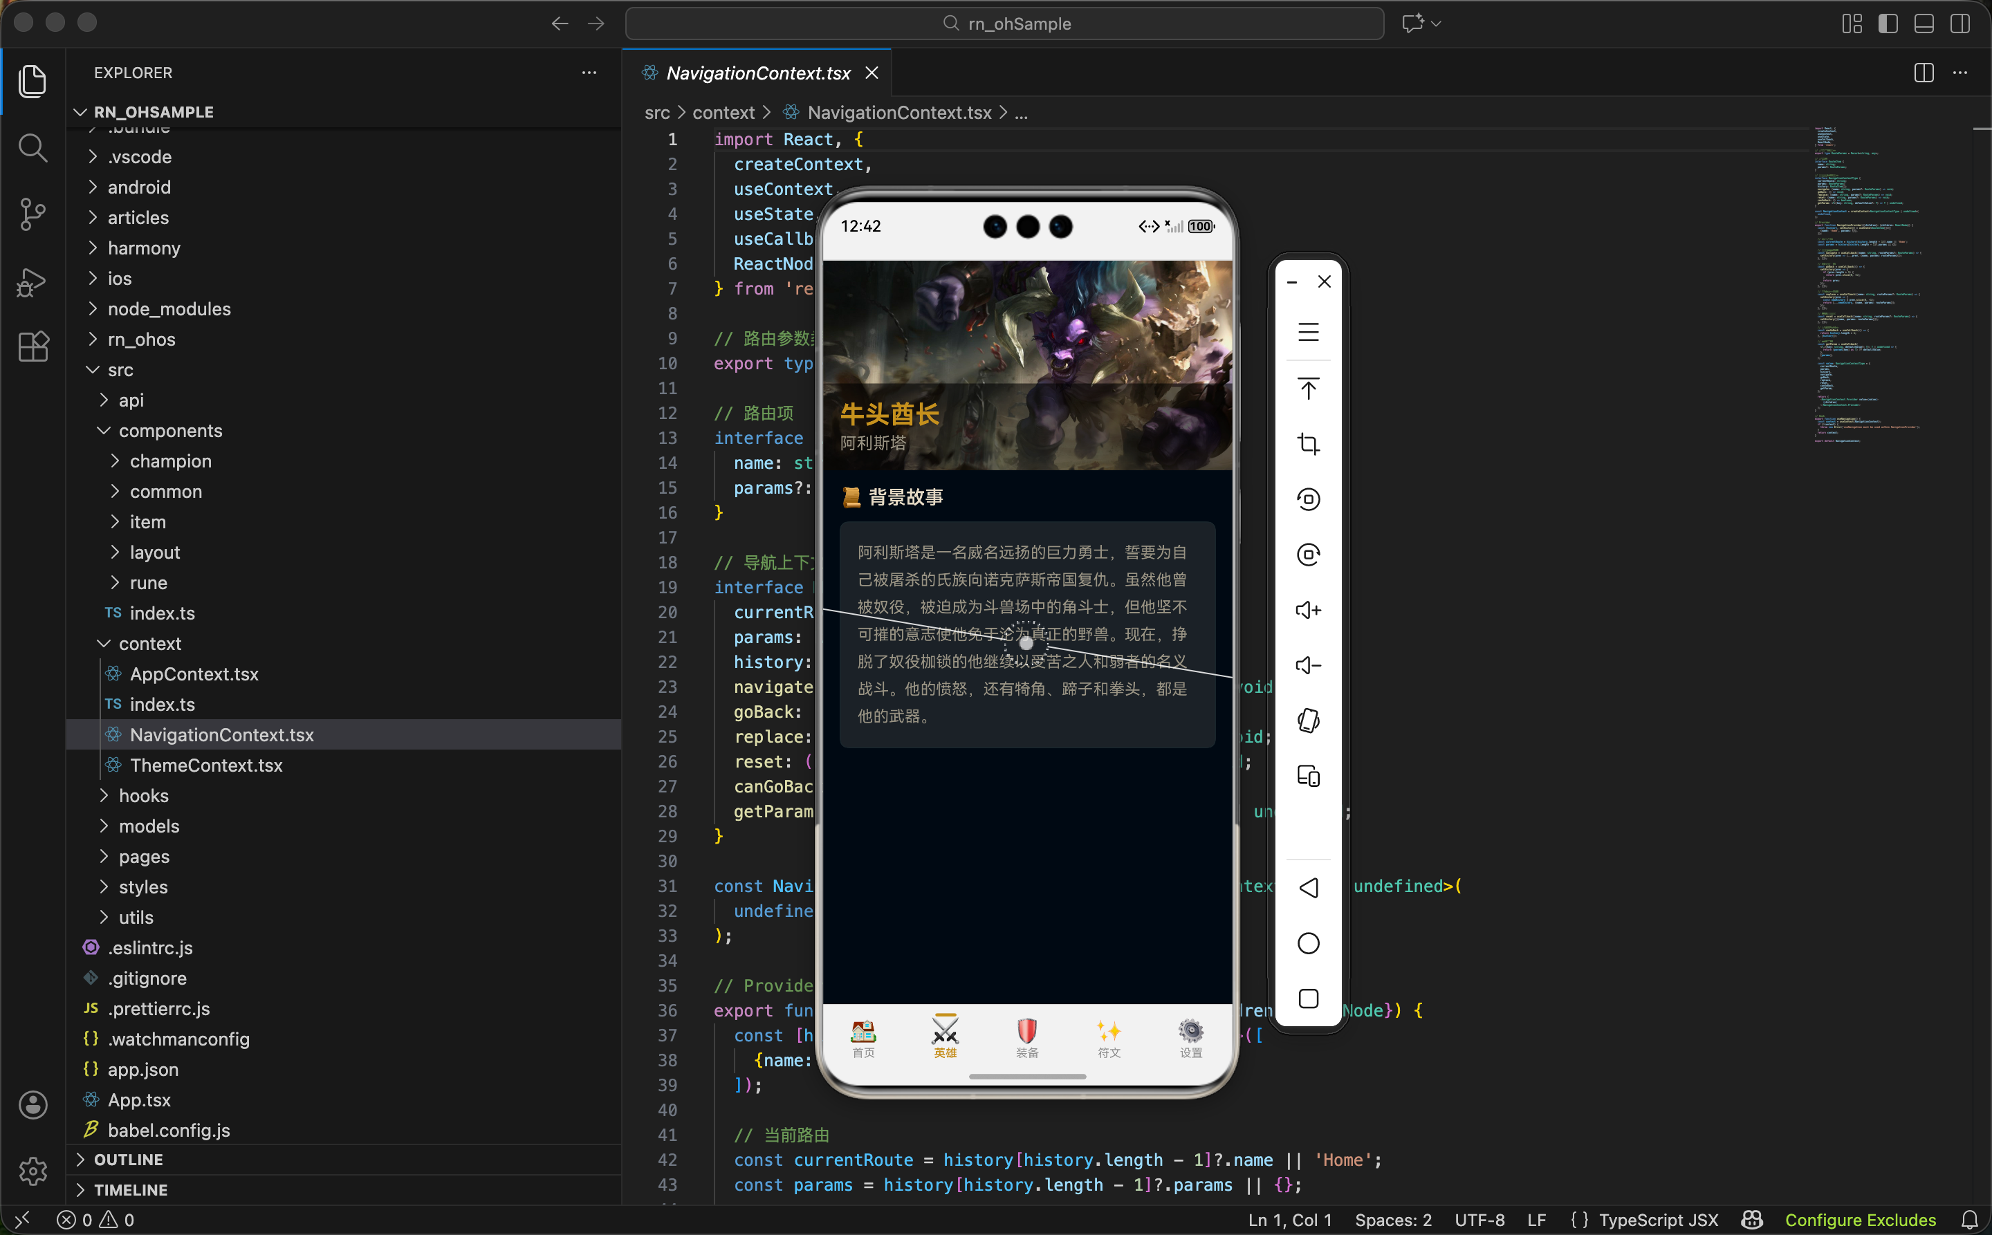Toggle primary side bar visibility
Viewport: 1992px width, 1235px height.
[1888, 24]
